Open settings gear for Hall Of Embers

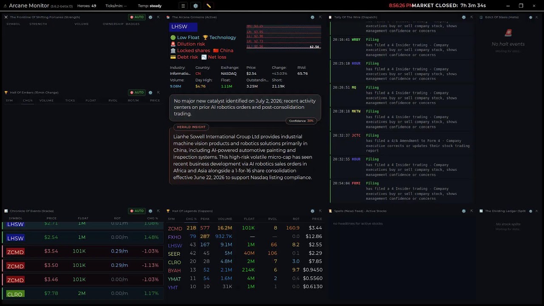click(150, 92)
